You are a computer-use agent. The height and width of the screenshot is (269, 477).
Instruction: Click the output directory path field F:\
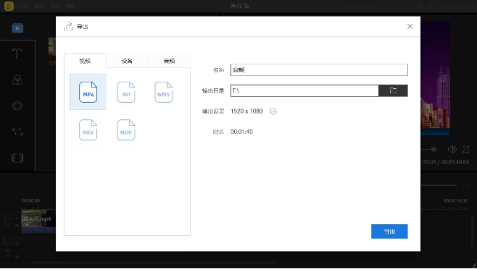pos(304,90)
